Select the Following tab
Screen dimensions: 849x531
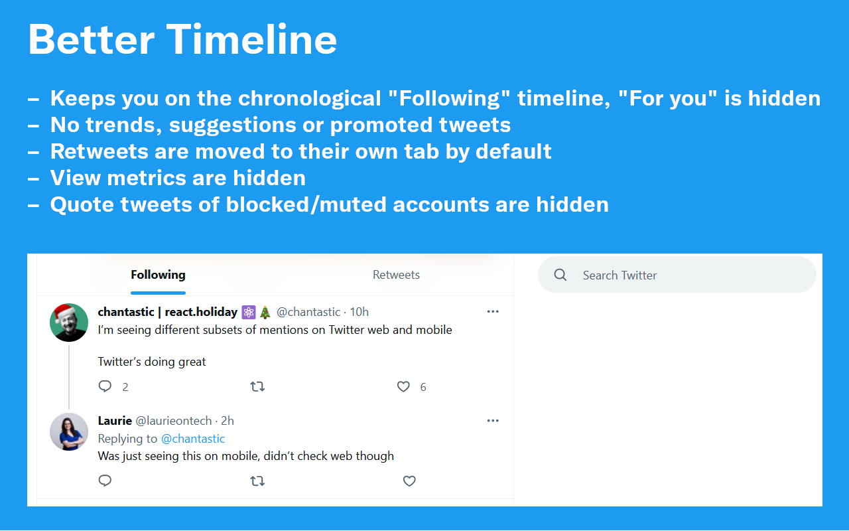[158, 274]
